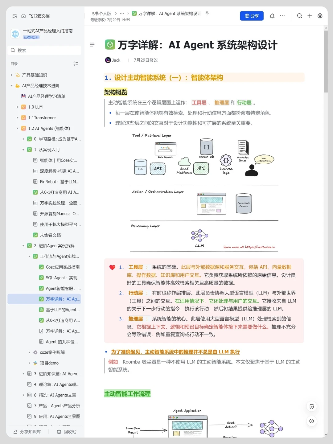Open the 回收站 recycle bin
This screenshot has width=333, height=444.
click(67, 432)
